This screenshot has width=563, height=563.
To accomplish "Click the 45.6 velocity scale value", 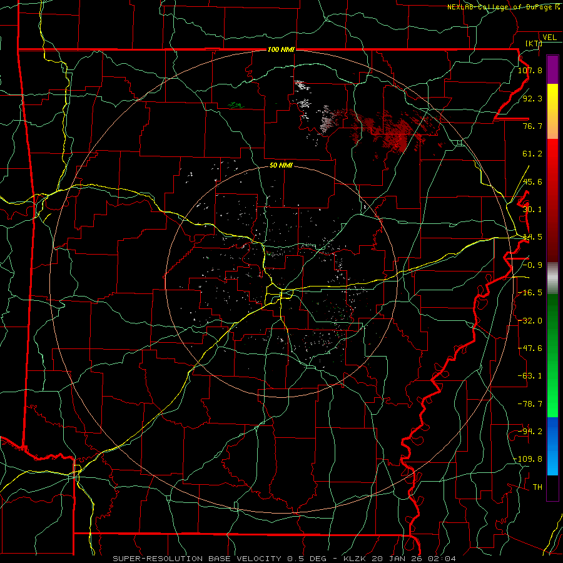I will (532, 181).
